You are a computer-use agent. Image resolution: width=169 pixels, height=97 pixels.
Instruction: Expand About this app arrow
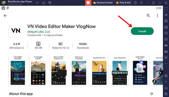click(x=151, y=94)
